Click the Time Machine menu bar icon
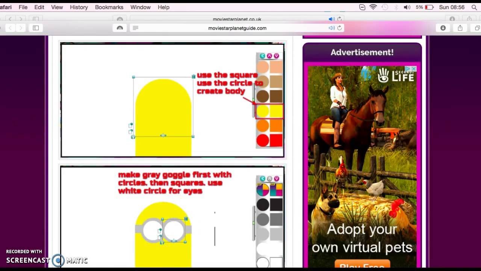The image size is (481, 271). tap(384, 7)
